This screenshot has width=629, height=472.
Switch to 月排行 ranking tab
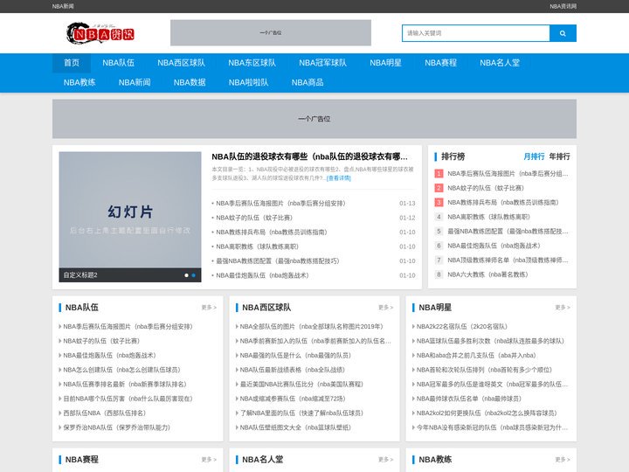click(534, 156)
